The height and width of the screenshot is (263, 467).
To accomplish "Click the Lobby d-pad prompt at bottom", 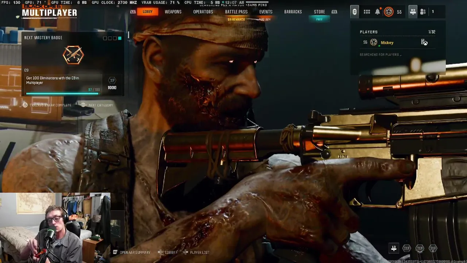I will (x=170, y=252).
